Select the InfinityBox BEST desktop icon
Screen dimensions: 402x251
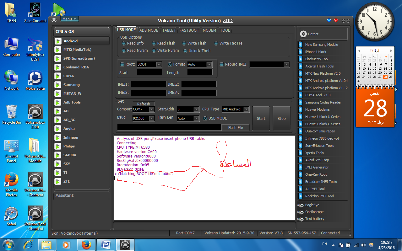pyautogui.click(x=35, y=49)
